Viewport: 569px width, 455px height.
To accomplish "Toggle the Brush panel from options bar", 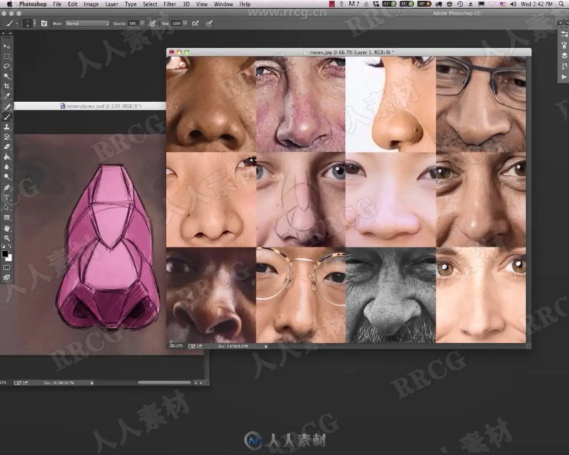I will point(44,23).
